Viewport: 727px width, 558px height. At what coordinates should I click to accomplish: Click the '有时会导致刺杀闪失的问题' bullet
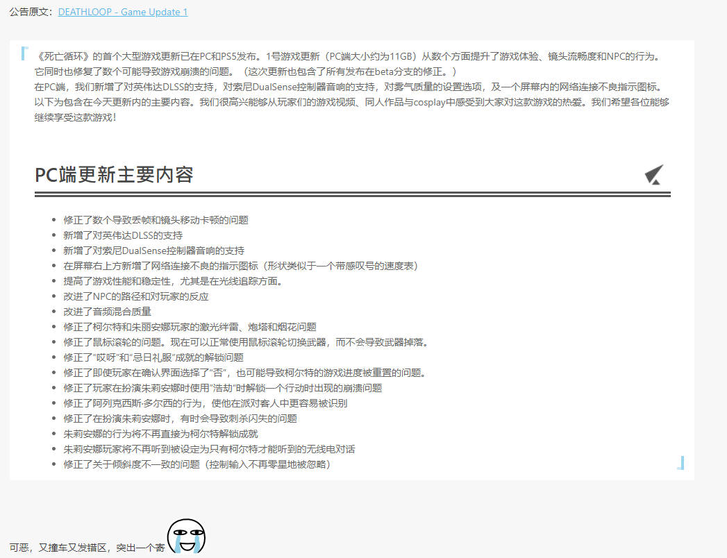181,419
